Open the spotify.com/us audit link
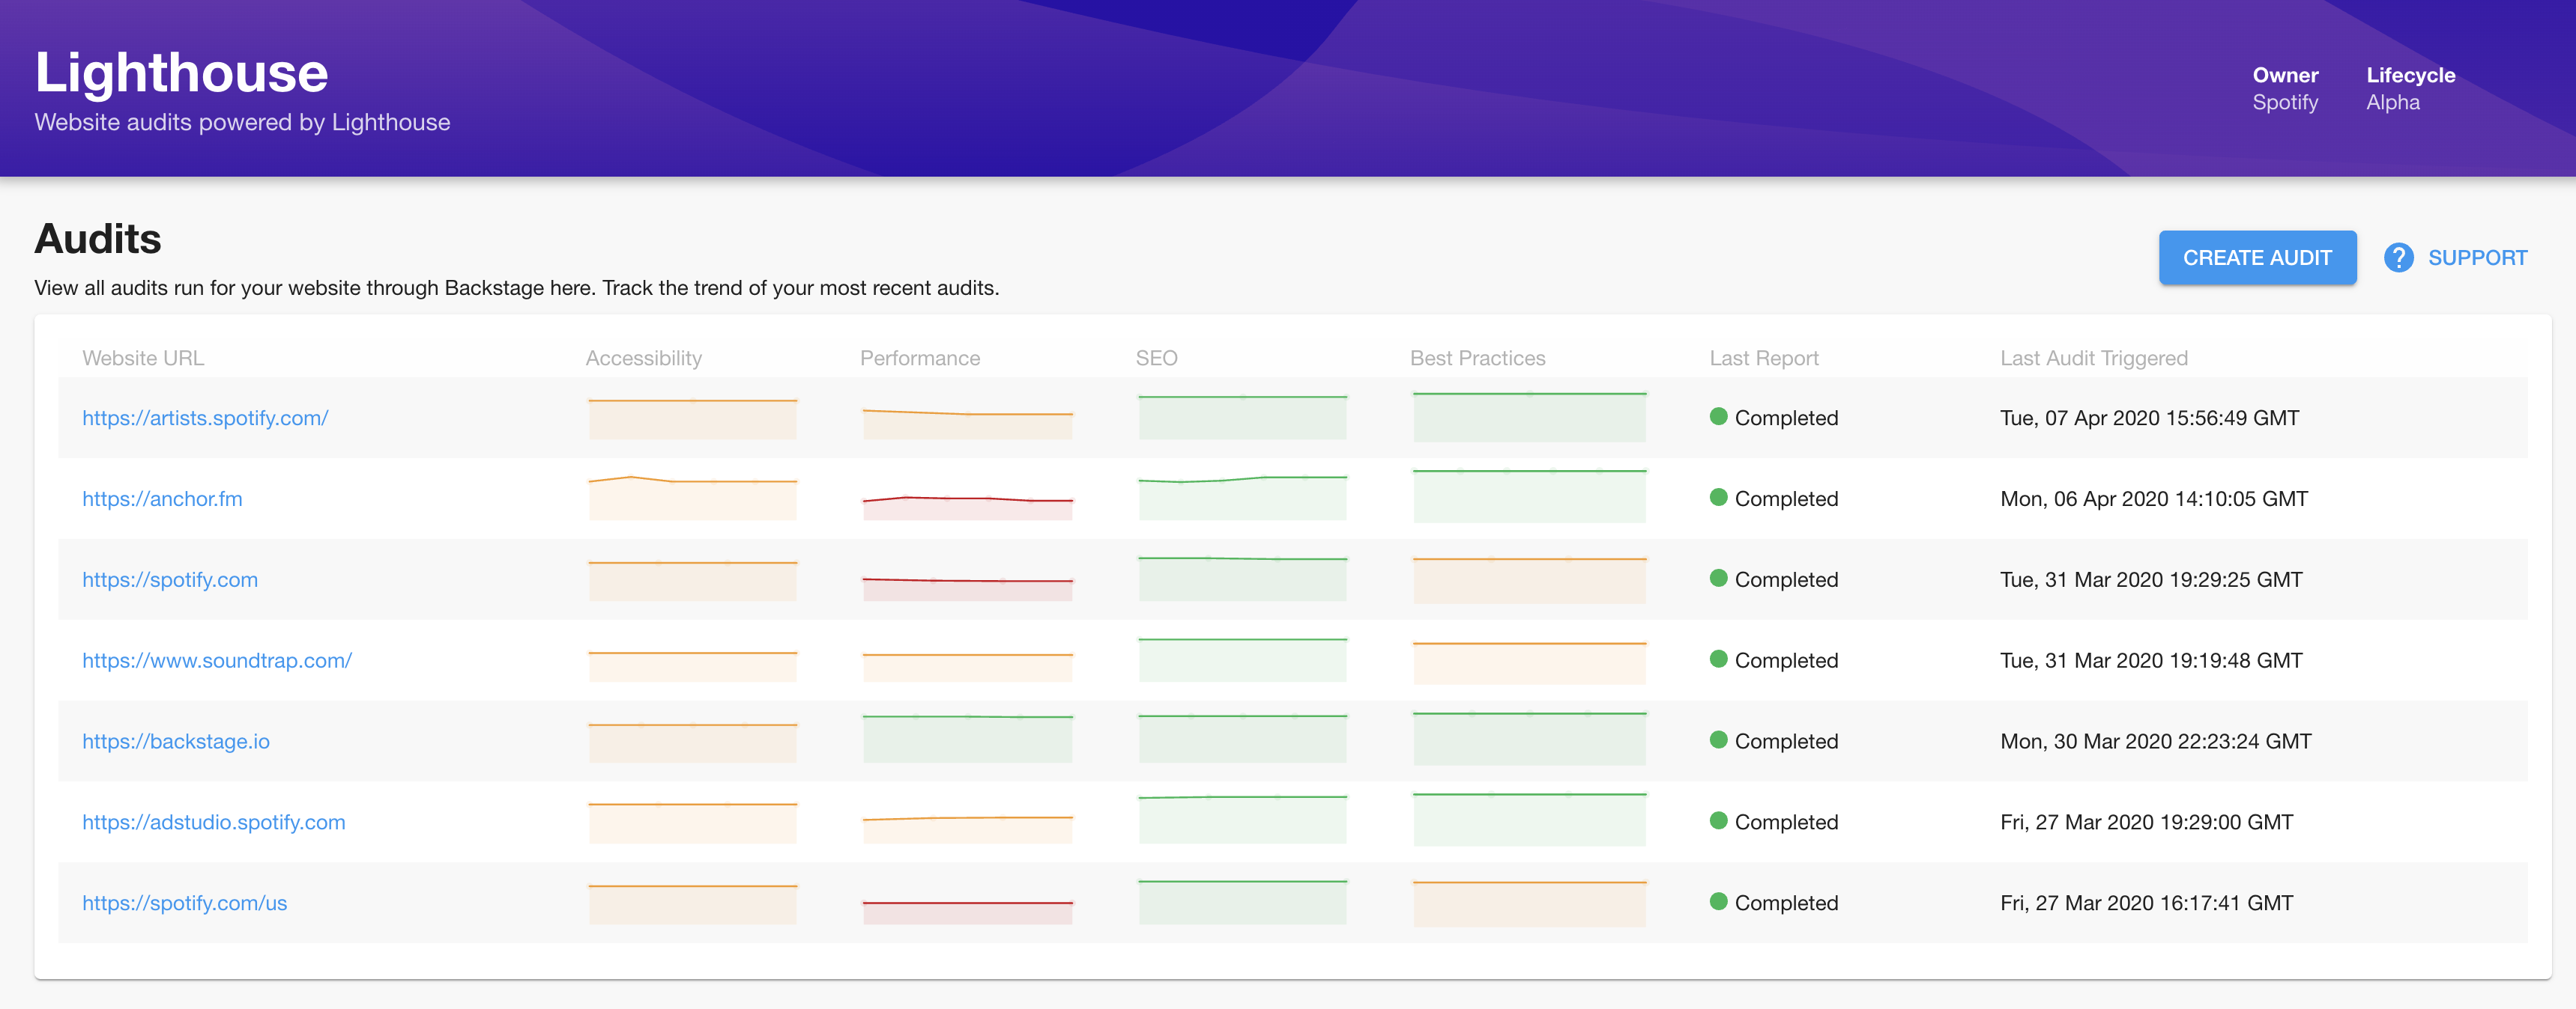The width and height of the screenshot is (2576, 1009). 185,904
